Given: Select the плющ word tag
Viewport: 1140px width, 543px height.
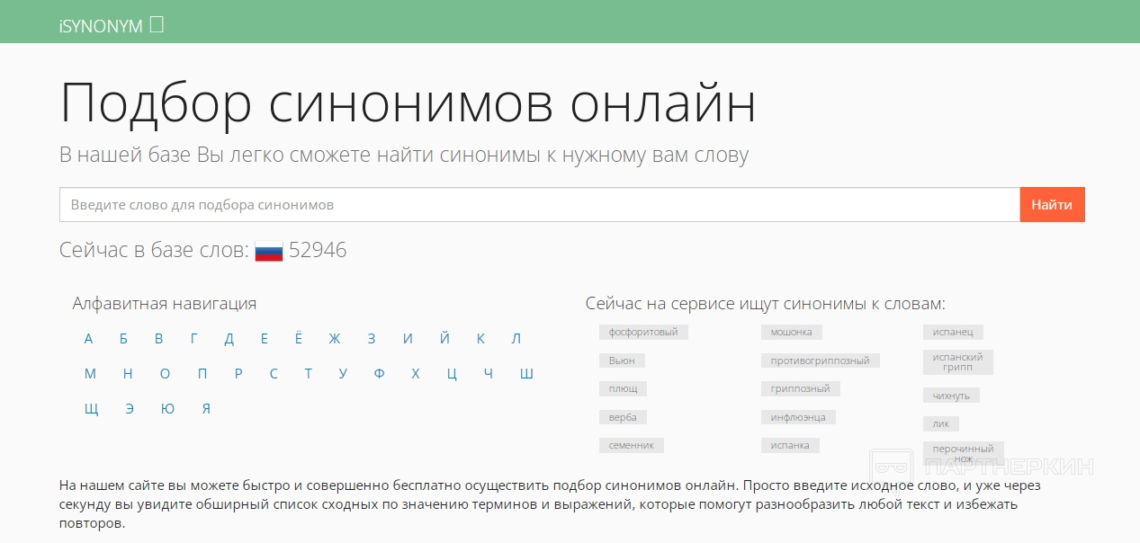Looking at the screenshot, I should (623, 389).
